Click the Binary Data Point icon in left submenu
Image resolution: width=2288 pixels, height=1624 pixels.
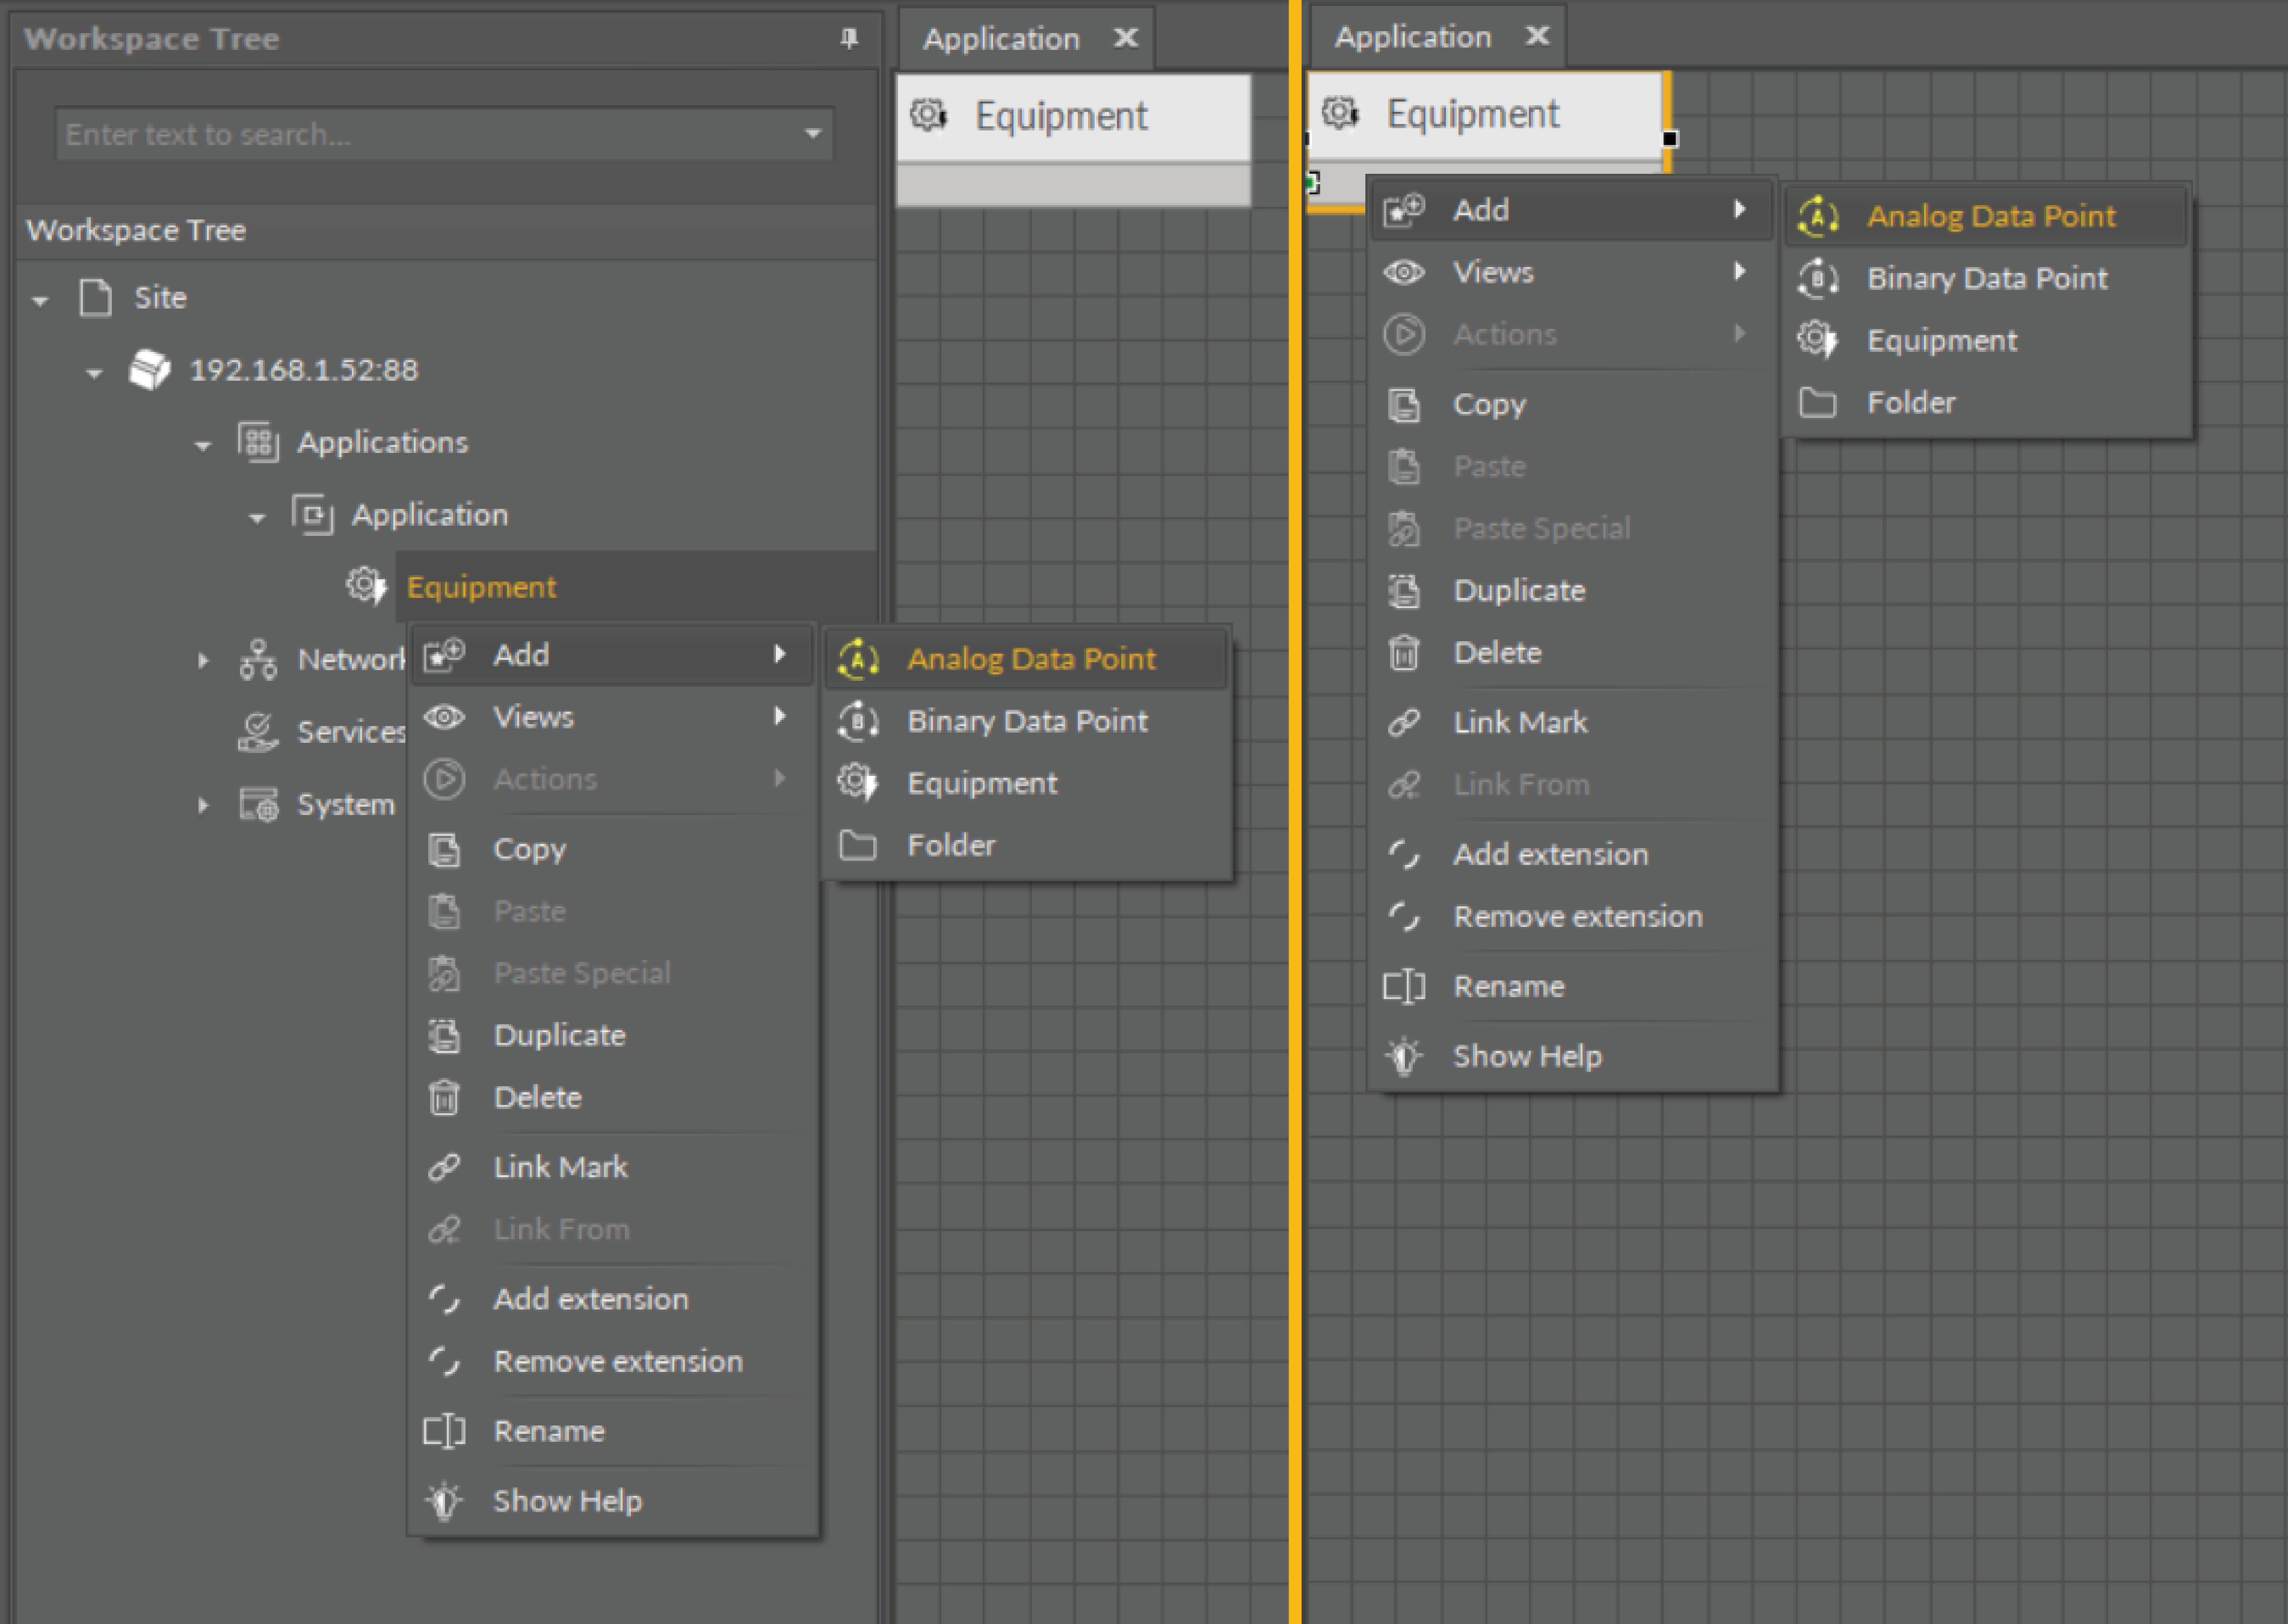point(858,721)
